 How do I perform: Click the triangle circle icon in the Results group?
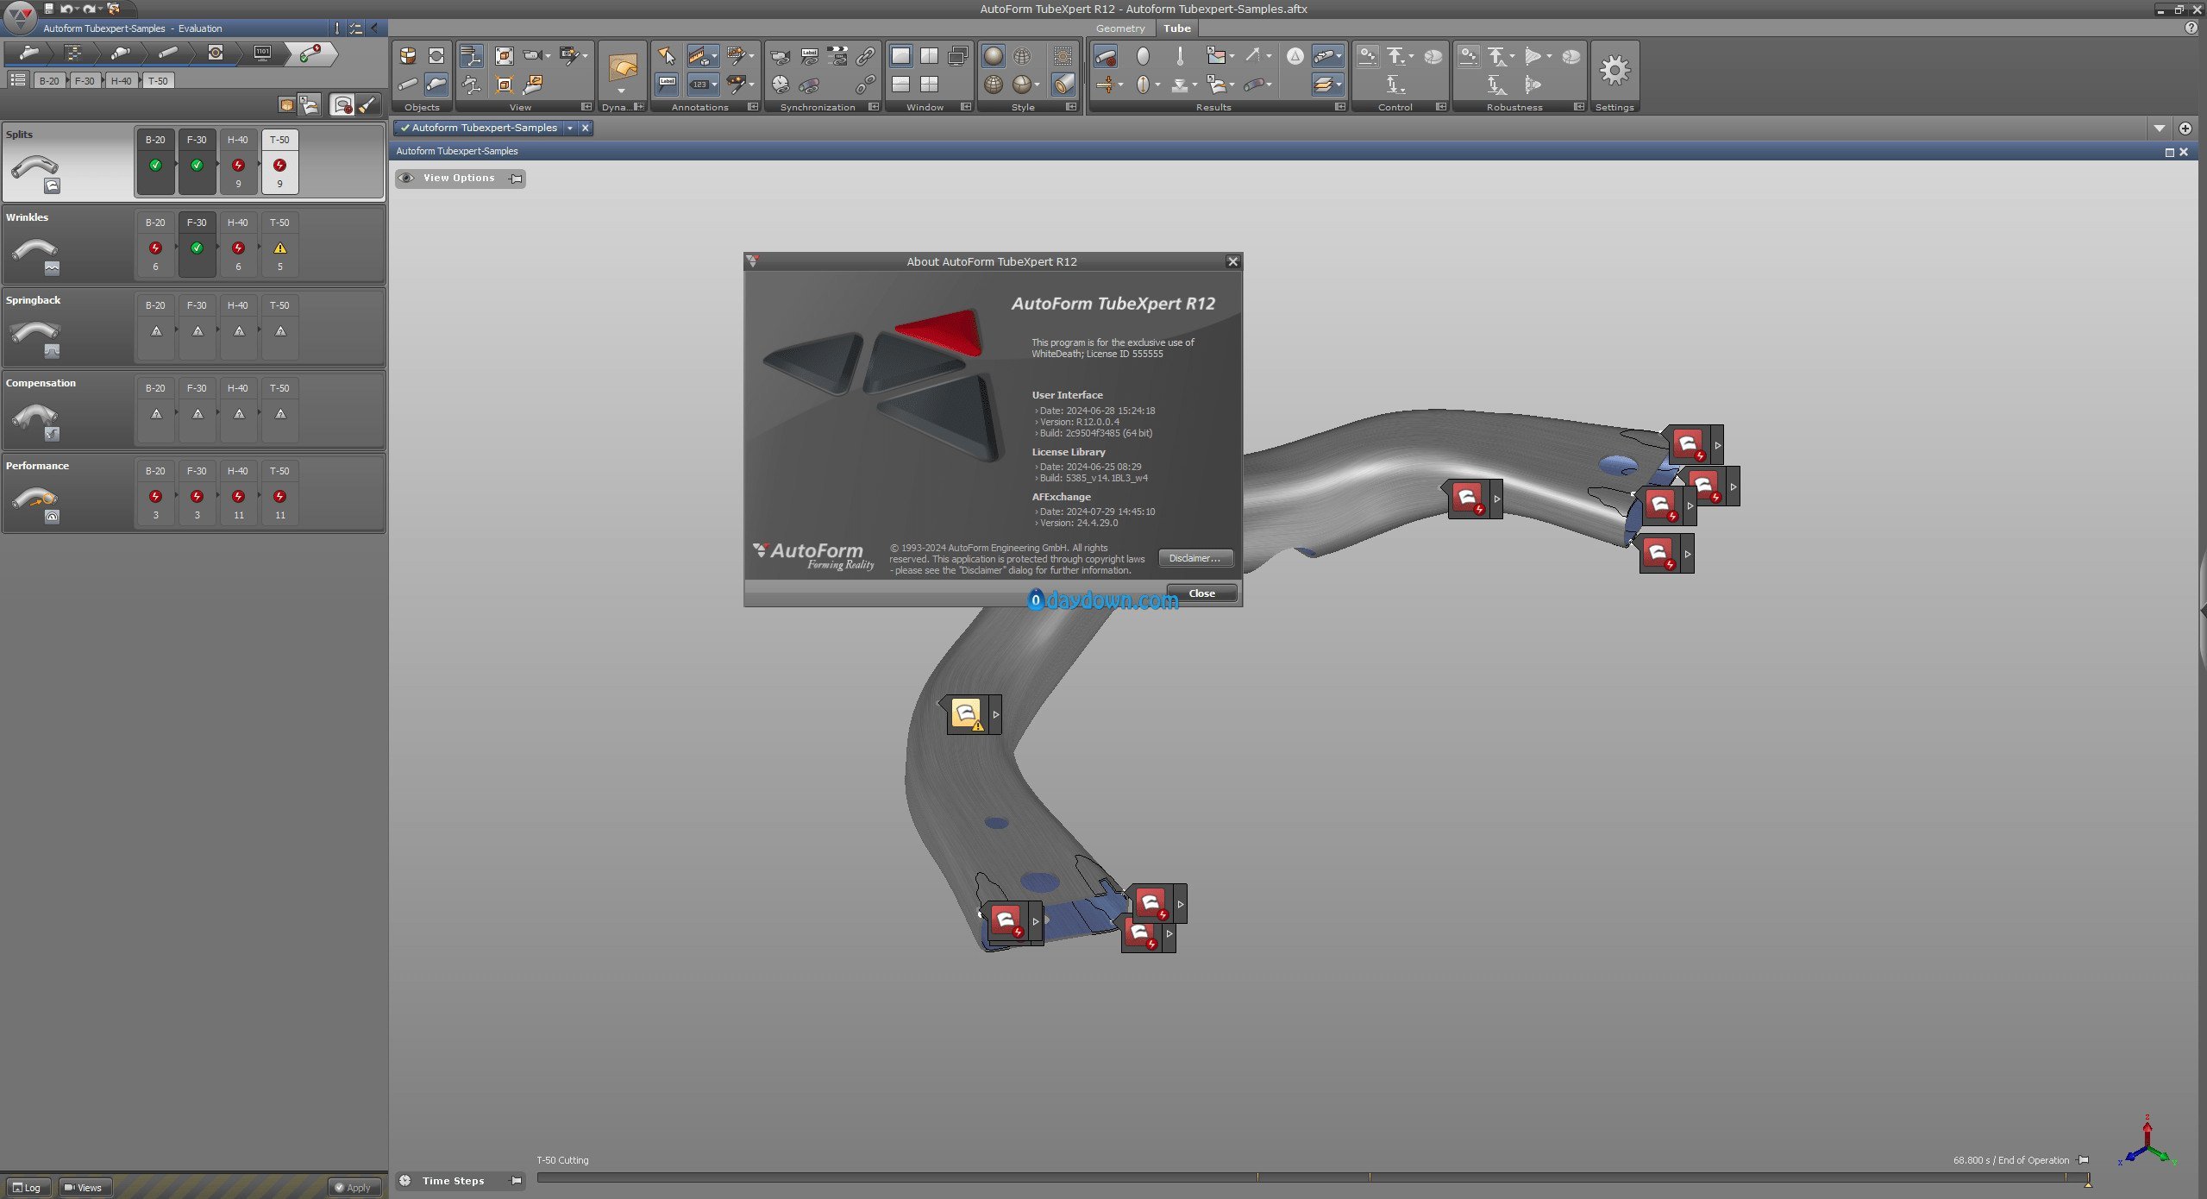tap(1295, 57)
